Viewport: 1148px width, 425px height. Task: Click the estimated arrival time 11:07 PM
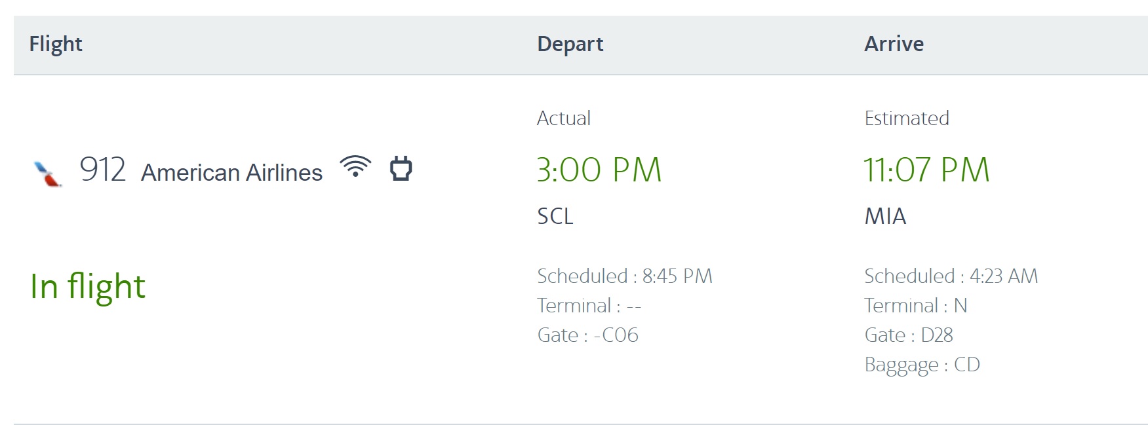(x=926, y=170)
